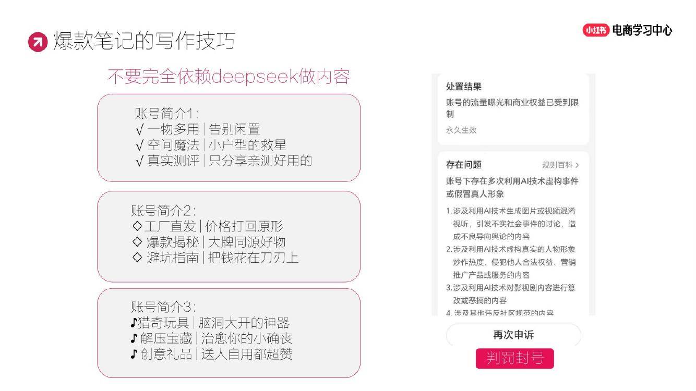Click the 小红书 red logo badge
This screenshot has height=391, width=696.
(596, 30)
